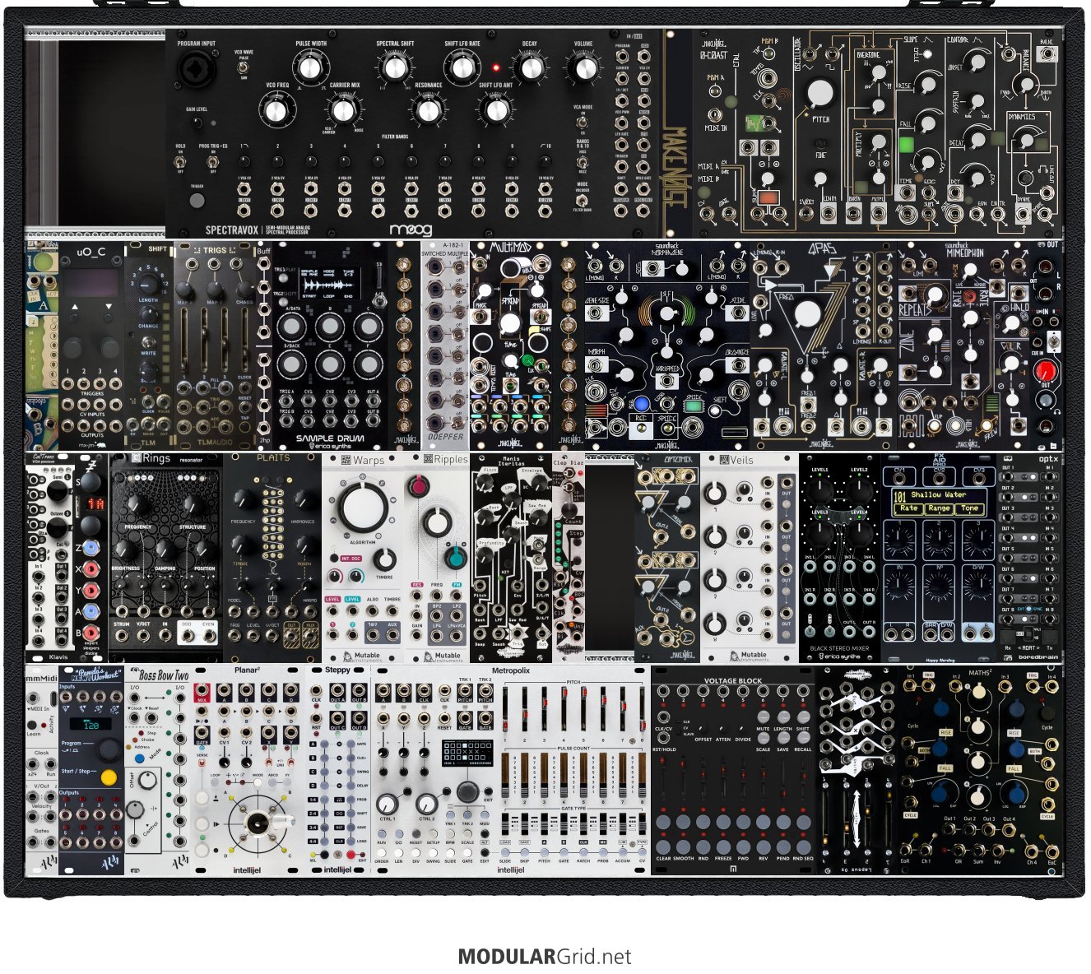1091x974 pixels.
Task: Click the Gain Level knob on Spectravox
Action: [x=197, y=123]
